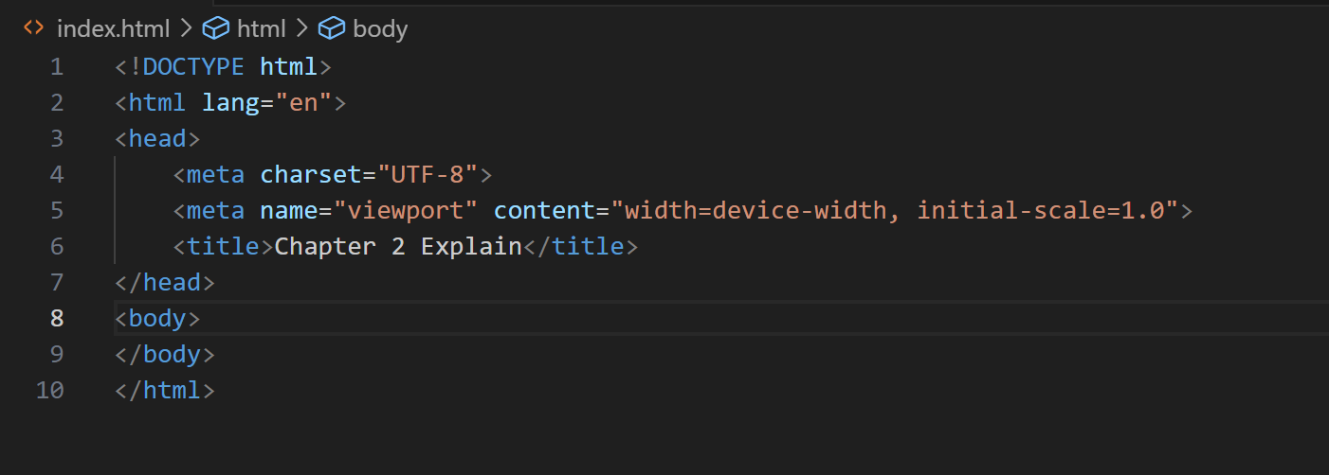The image size is (1329, 475).
Task: Click the chevron between html and body breadcrumbs
Action: 302,29
